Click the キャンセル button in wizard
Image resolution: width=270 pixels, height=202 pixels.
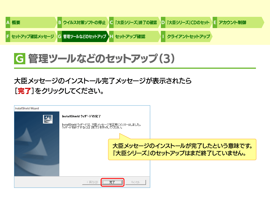click(x=136, y=182)
